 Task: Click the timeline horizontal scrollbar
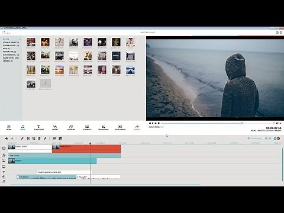click(x=105, y=185)
